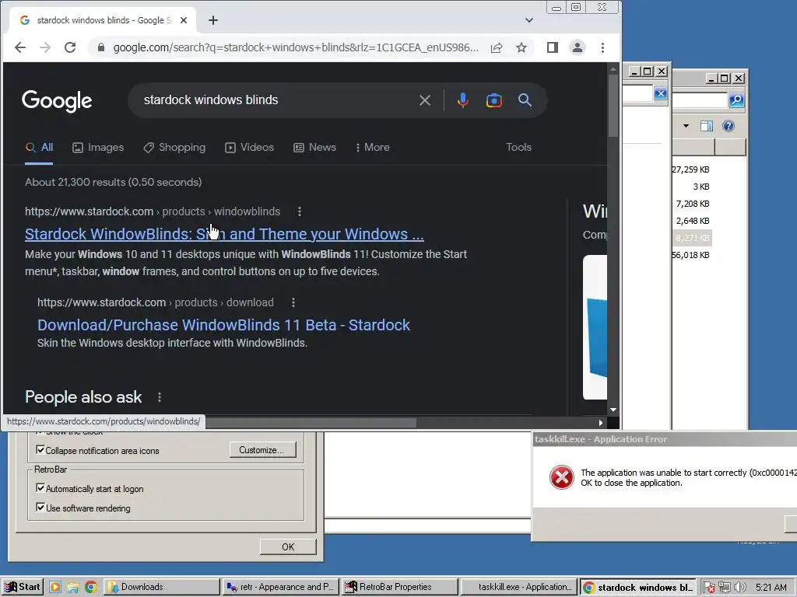Open options for download result
The image size is (797, 597).
point(293,302)
